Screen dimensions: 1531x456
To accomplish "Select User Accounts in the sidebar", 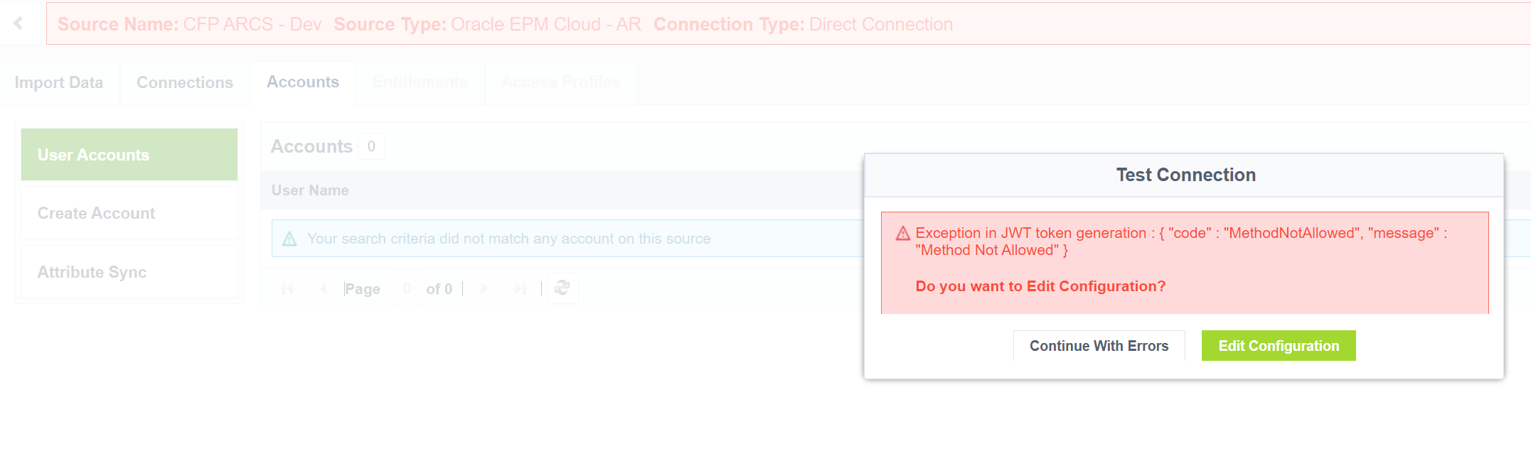I will pos(129,155).
